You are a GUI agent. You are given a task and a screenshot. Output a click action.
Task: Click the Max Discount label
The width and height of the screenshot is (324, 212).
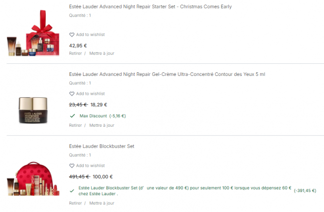pos(93,116)
